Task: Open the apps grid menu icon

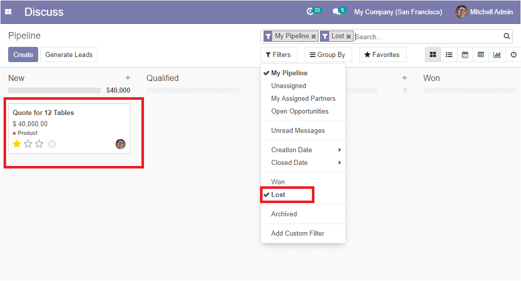Action: (8, 12)
